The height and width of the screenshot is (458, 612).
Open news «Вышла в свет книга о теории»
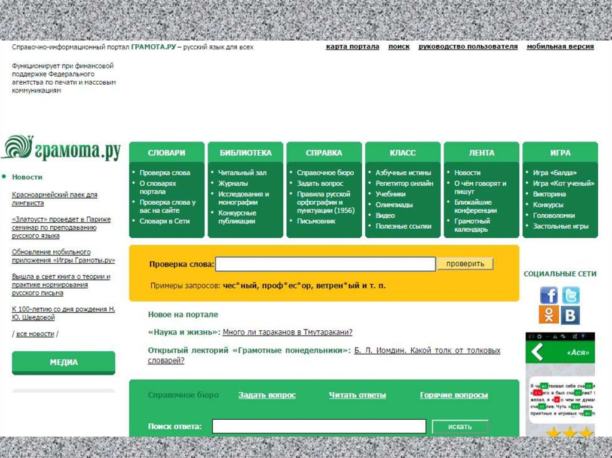click(61, 284)
